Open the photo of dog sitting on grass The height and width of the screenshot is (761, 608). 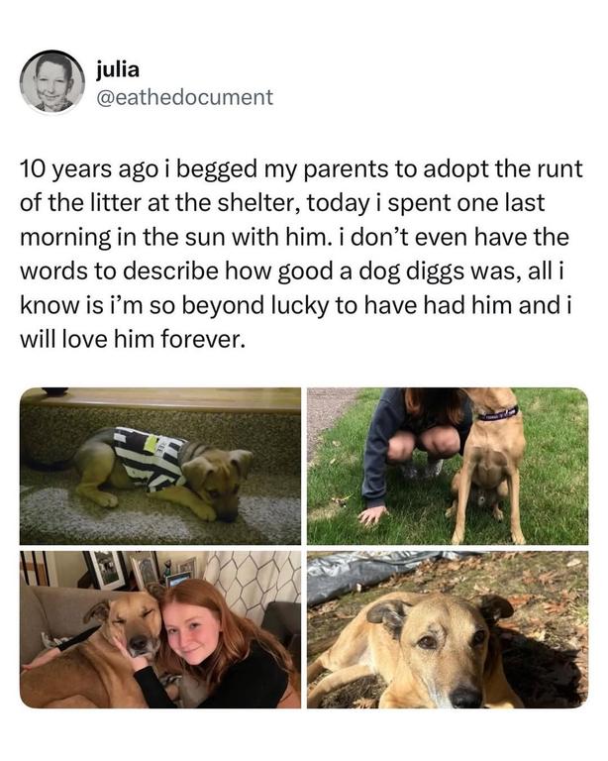click(448, 466)
